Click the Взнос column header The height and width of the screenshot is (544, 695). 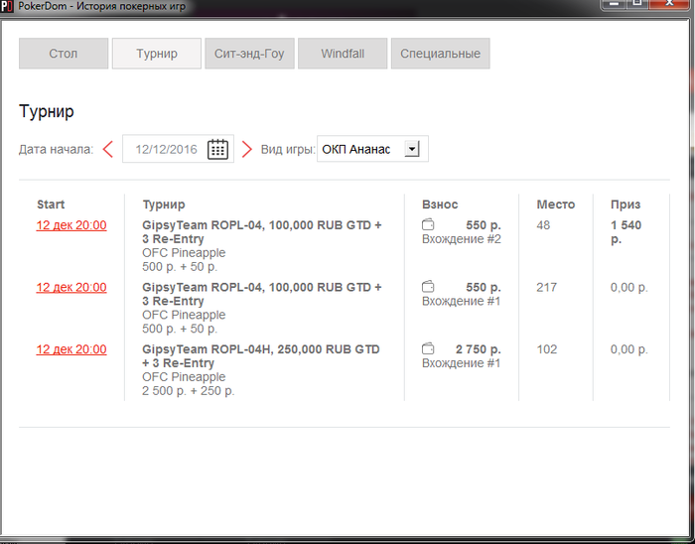pos(440,204)
